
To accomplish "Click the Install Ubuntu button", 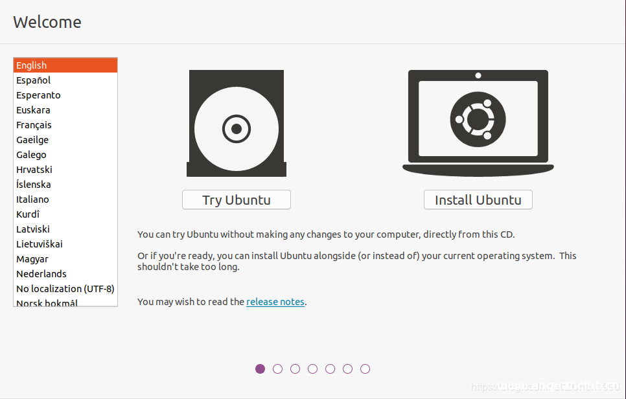I will click(x=478, y=199).
